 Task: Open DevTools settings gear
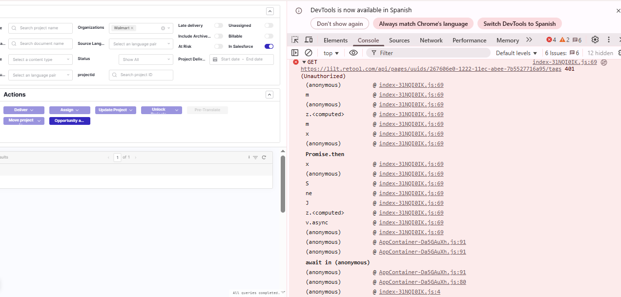coord(595,40)
